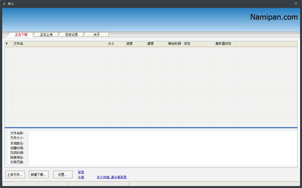Click the 链接地址: label
This screenshot has width=302, height=188.
pyautogui.click(x=17, y=157)
